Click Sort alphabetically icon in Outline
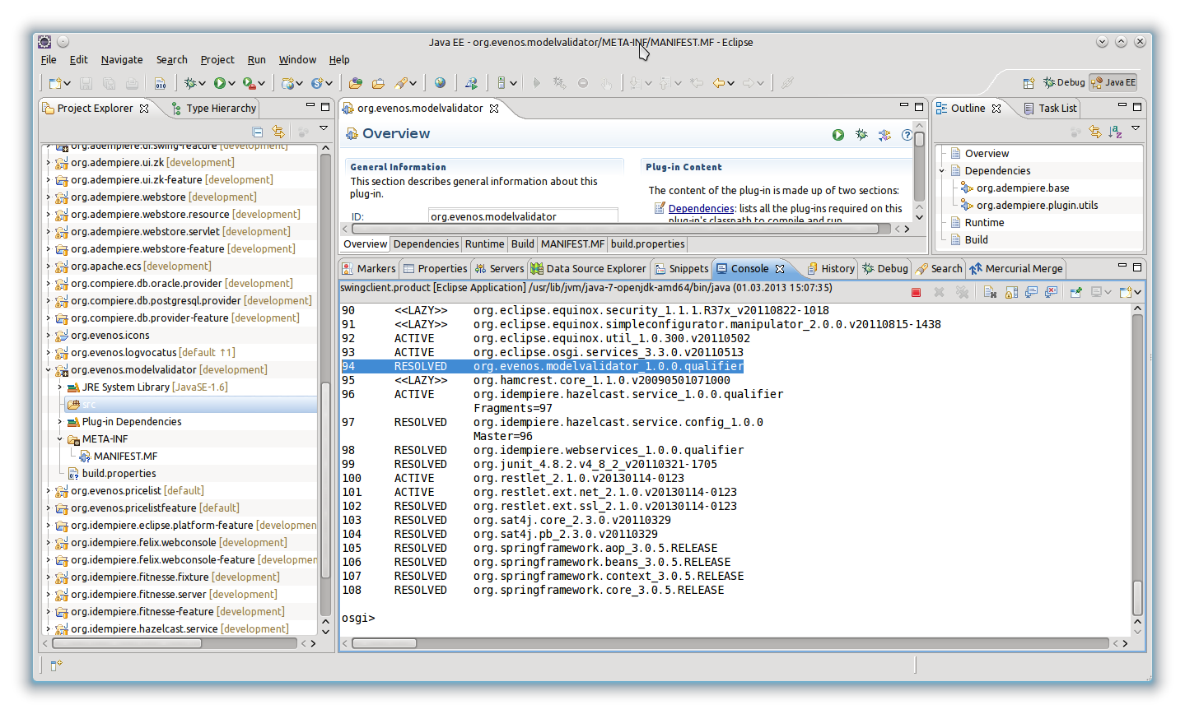The width and height of the screenshot is (1185, 714). [x=1115, y=132]
